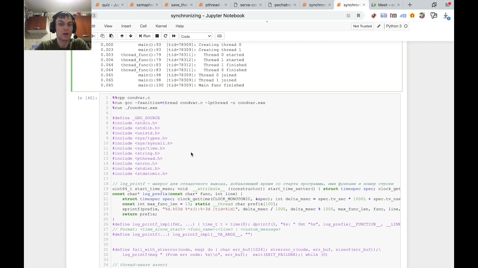Bookmark this page with the bookmark icon
Viewport: 478px width, 268px height.
point(358,16)
